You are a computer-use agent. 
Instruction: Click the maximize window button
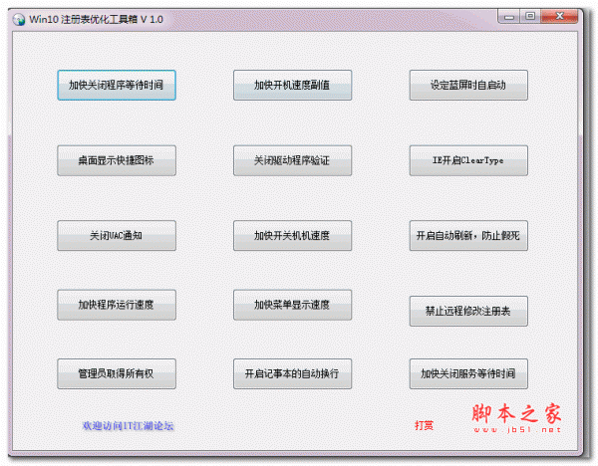(x=530, y=16)
